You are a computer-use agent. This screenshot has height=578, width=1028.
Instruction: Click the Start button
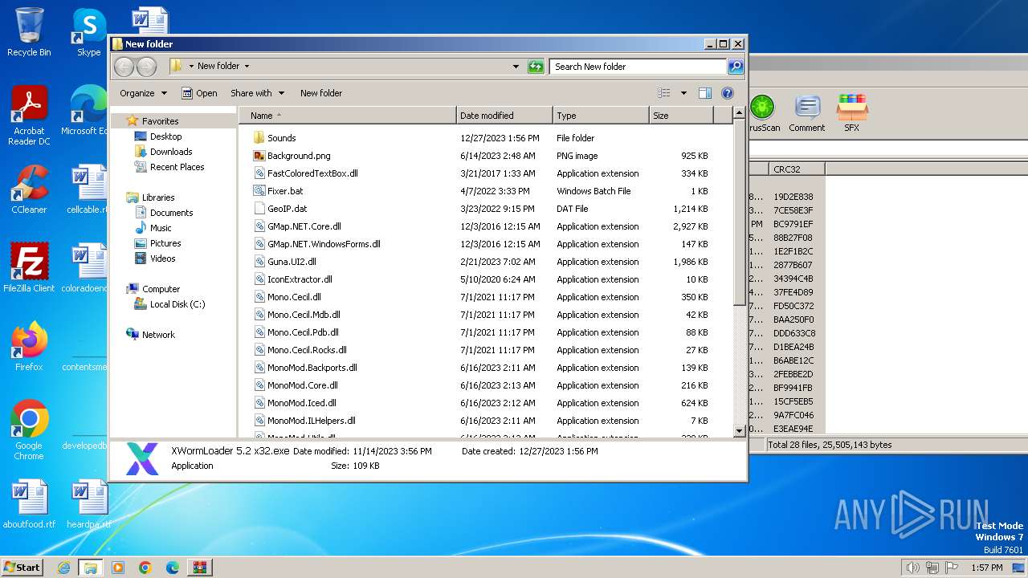22,568
